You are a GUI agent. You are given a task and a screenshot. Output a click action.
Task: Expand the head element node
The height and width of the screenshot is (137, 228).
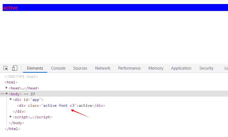coord(6,88)
